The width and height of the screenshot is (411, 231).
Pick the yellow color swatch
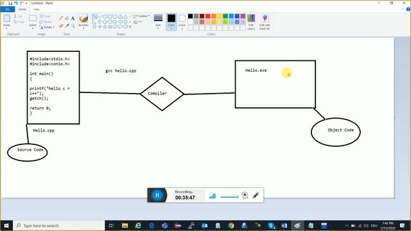click(220, 16)
